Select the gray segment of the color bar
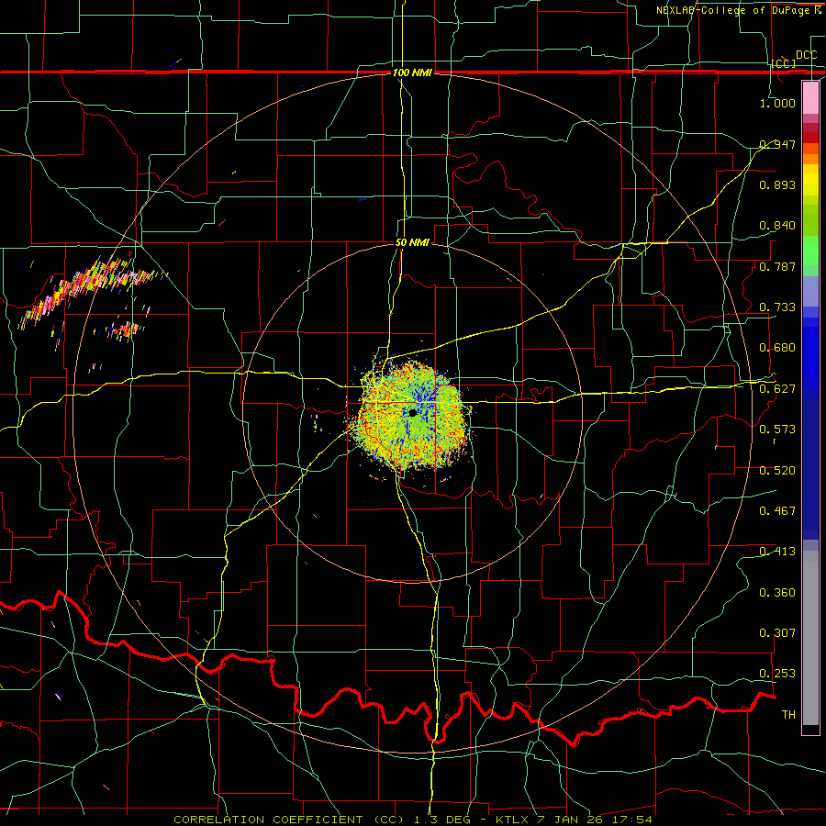826x826 pixels. (x=810, y=638)
